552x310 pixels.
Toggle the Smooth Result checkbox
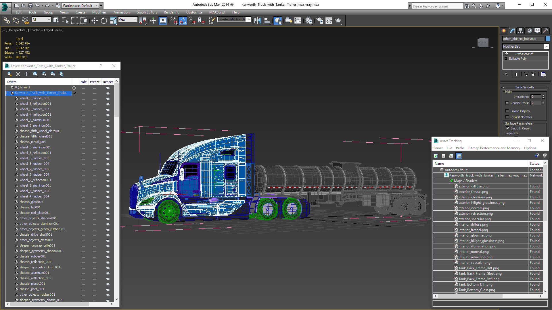click(507, 128)
